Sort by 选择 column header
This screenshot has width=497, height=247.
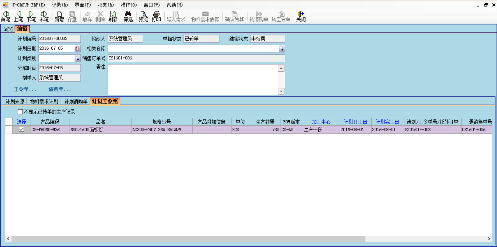pos(22,122)
